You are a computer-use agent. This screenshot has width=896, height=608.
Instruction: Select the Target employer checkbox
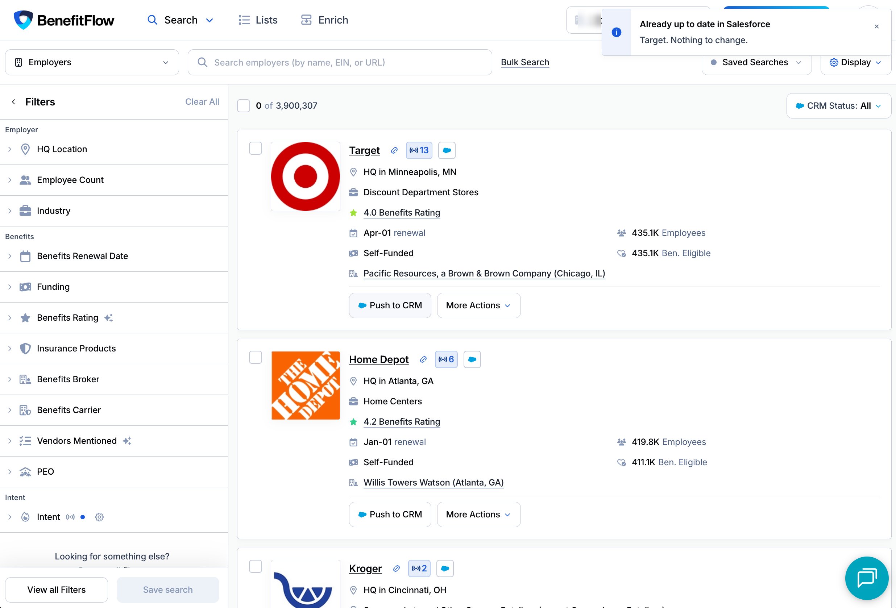pos(256,148)
